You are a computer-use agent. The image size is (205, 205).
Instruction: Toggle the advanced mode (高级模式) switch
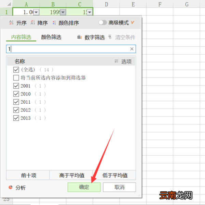click(x=103, y=23)
